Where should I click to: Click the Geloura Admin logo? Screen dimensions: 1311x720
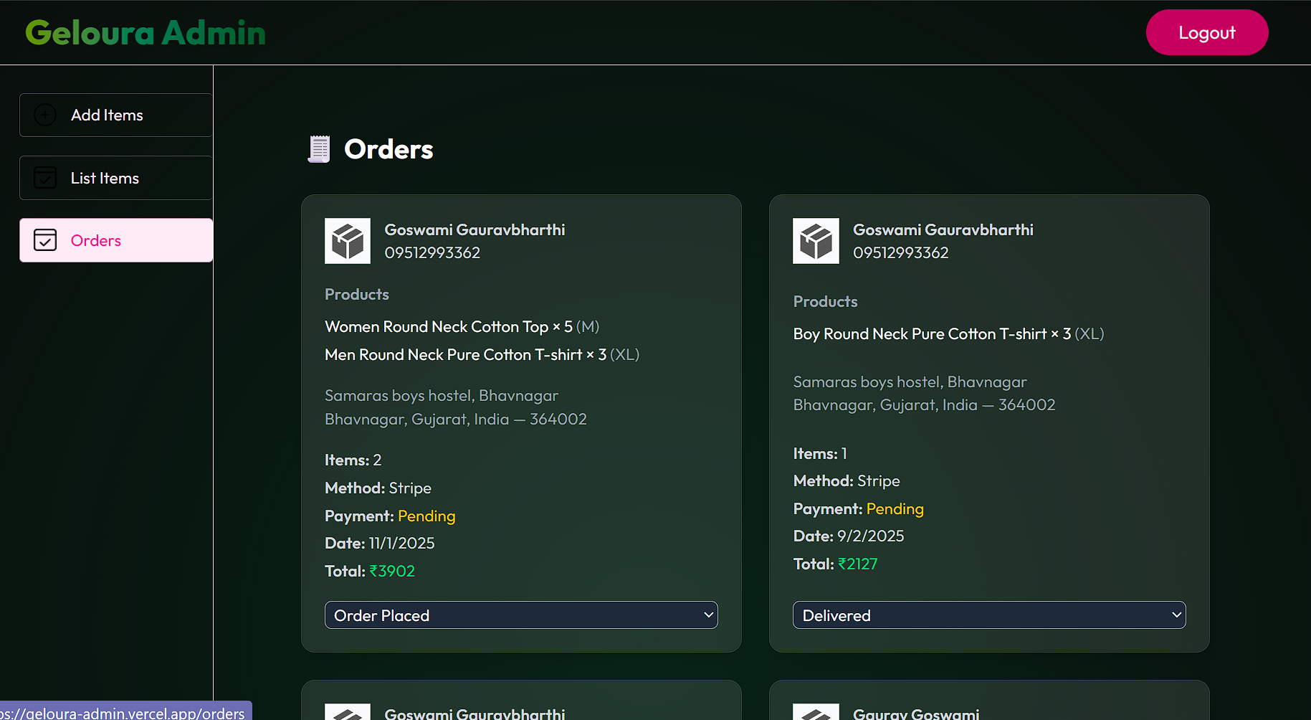coord(146,33)
